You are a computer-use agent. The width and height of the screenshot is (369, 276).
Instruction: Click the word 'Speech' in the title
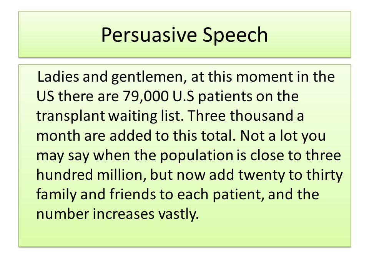235,35
